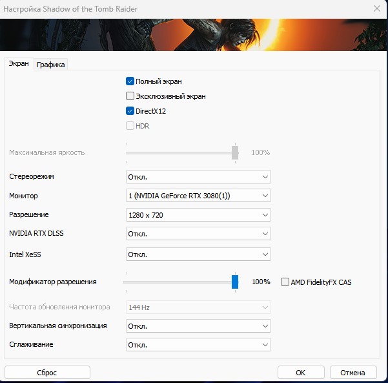This screenshot has height=383, width=388.
Task: Expand the Монитор dropdown list
Action: (198, 196)
